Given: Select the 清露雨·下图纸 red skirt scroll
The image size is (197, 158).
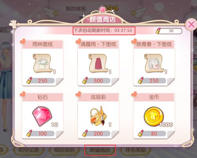Looking at the screenshot, I should 98,64.
